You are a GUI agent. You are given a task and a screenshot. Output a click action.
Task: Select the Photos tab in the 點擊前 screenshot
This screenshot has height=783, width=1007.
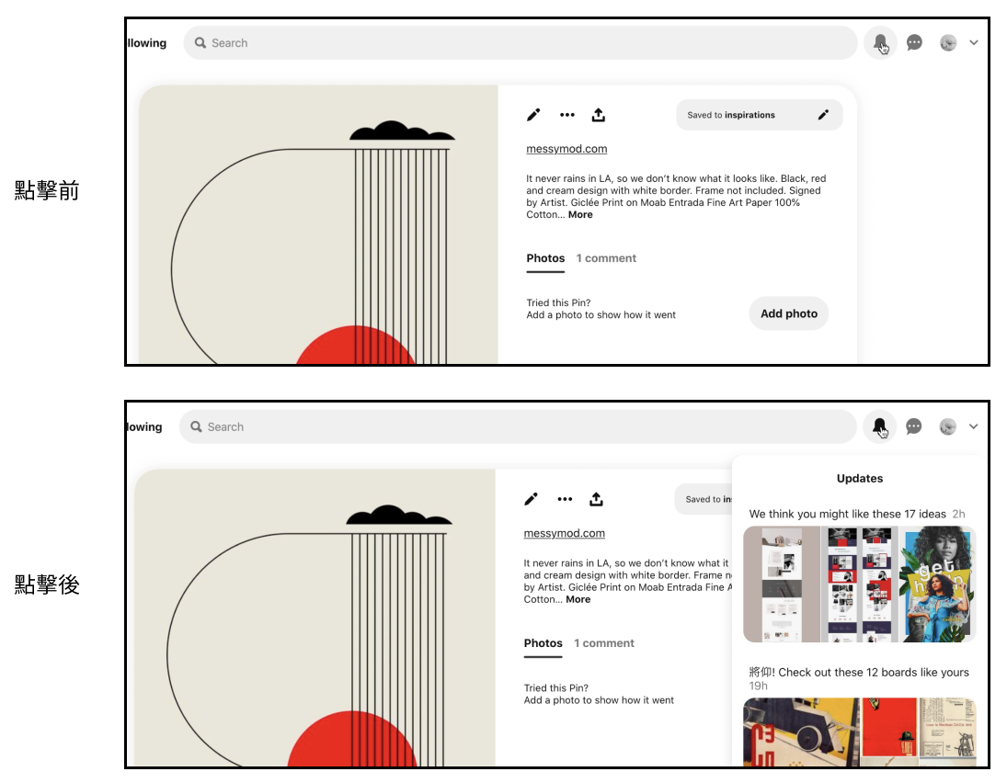545,258
